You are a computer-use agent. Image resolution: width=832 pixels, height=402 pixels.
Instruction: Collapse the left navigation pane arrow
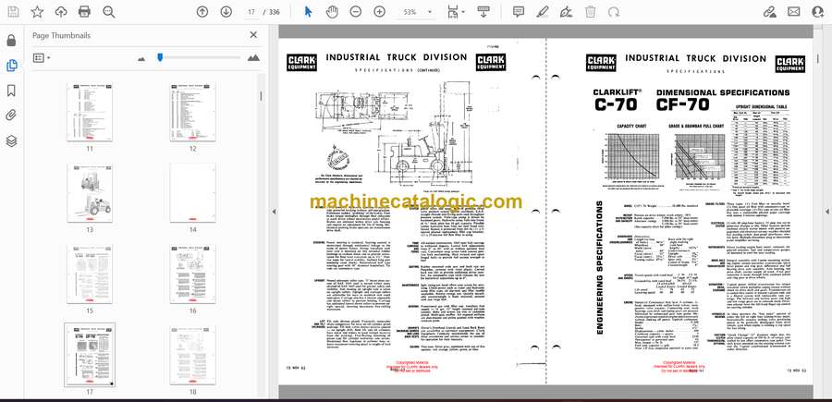point(274,212)
